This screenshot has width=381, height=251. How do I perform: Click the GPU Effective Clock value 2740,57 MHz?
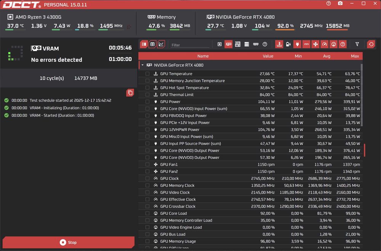pos(263,199)
